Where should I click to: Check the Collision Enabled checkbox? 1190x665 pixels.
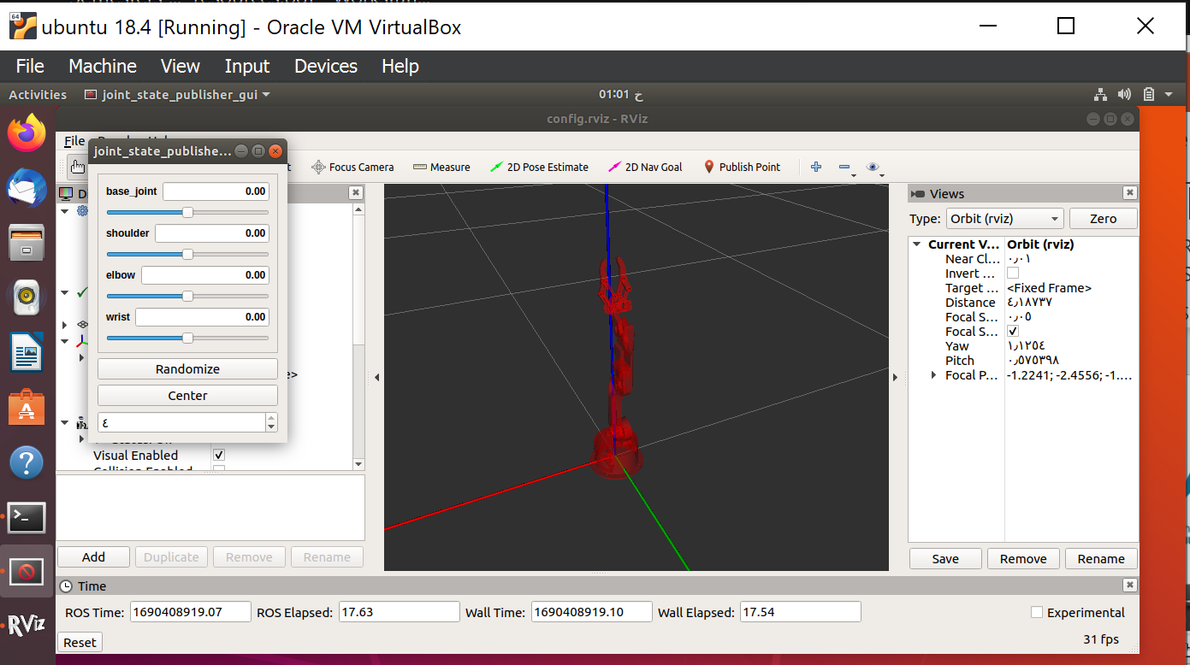pyautogui.click(x=218, y=469)
